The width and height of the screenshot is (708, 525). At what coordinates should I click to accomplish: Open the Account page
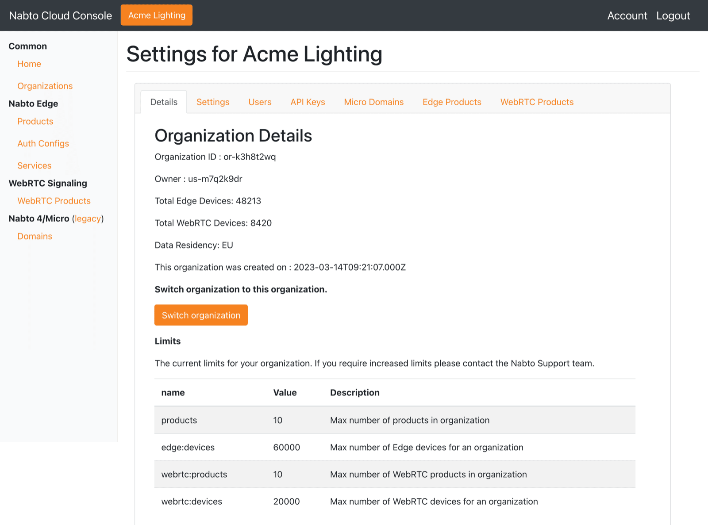[627, 15]
